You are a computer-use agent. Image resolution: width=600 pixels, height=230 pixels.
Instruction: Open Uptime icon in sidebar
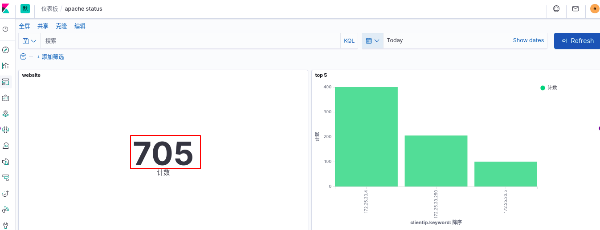pyautogui.click(x=5, y=194)
